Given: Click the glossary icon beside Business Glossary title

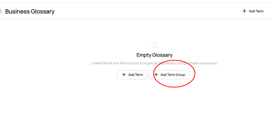Looking at the screenshot, I should coord(1,11).
